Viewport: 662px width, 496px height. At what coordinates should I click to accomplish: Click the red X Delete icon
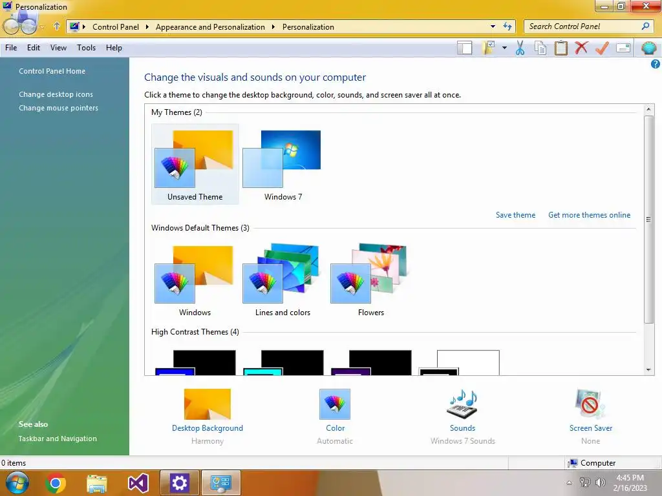tap(581, 48)
